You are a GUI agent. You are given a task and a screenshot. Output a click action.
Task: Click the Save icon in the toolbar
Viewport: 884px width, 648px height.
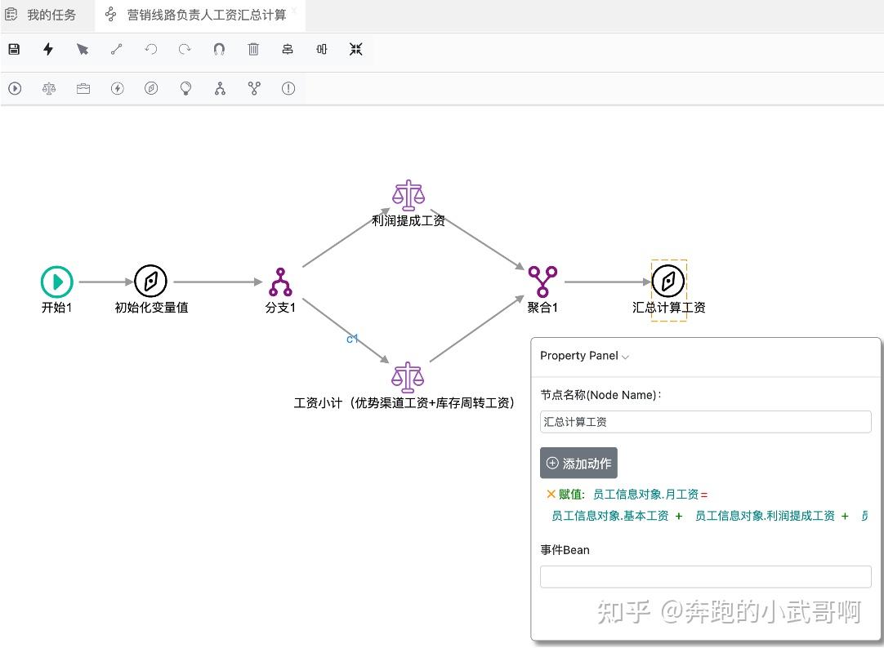click(14, 49)
